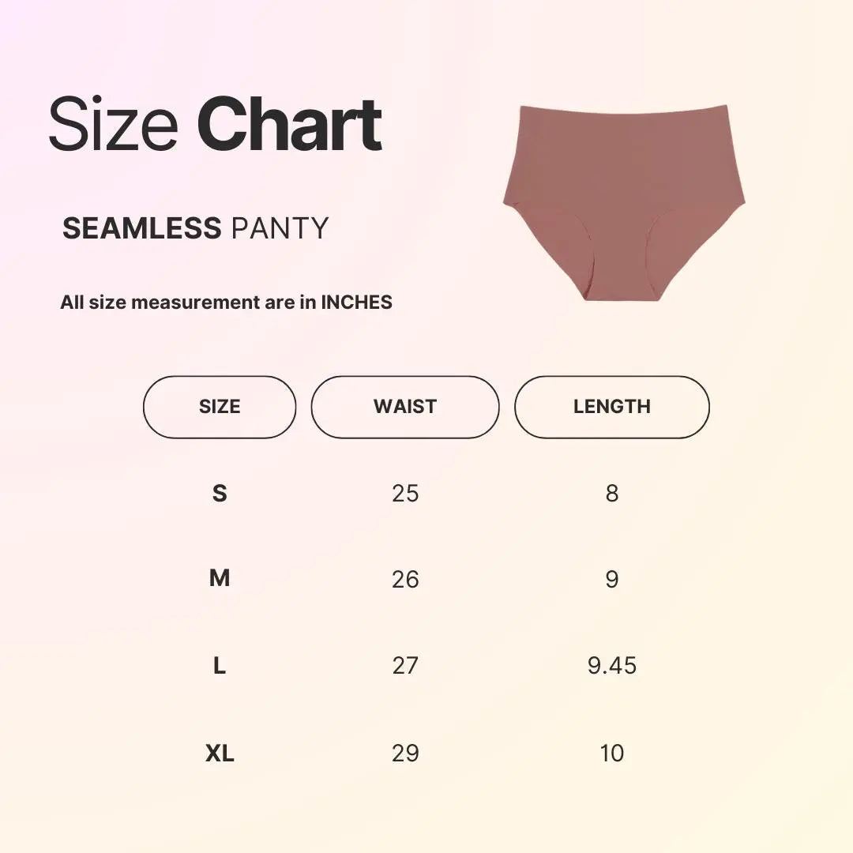The width and height of the screenshot is (853, 853).
Task: Click the SEAMLESS PANTY heading
Action: 195,228
